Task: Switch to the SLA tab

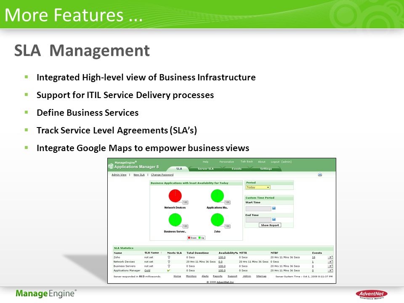Action: (x=179, y=169)
